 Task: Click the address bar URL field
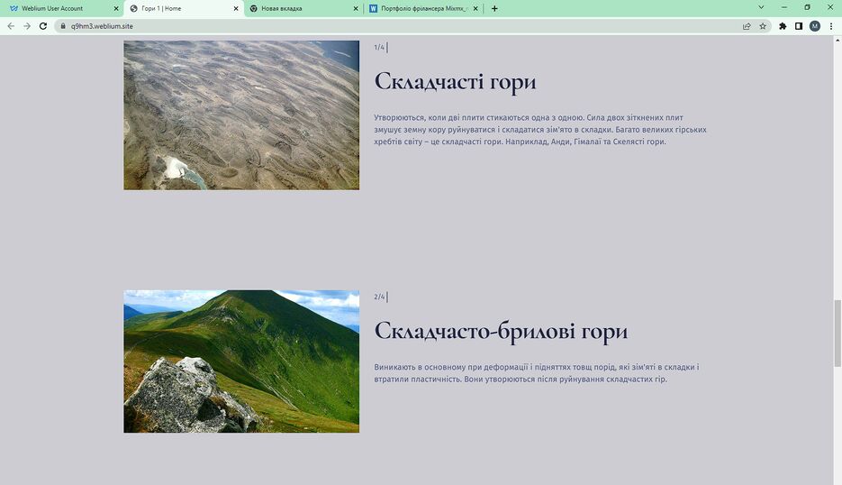[x=360, y=26]
